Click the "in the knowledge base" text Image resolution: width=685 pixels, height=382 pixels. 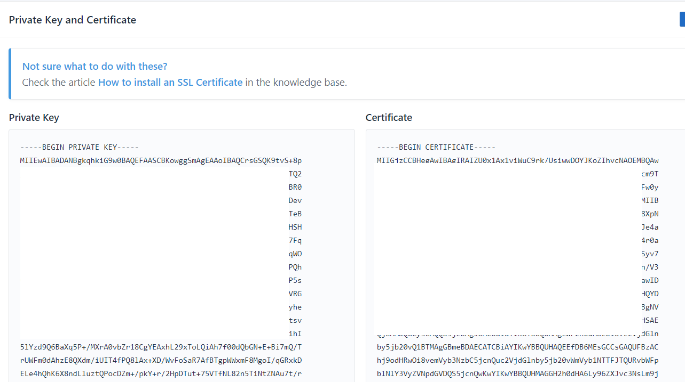296,83
